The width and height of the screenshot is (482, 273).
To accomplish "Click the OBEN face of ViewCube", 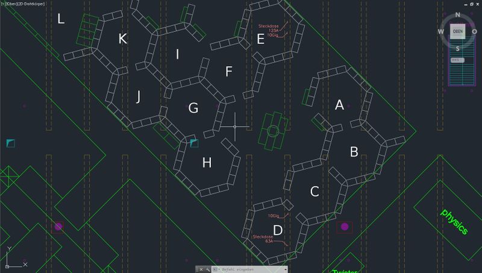I will point(458,32).
